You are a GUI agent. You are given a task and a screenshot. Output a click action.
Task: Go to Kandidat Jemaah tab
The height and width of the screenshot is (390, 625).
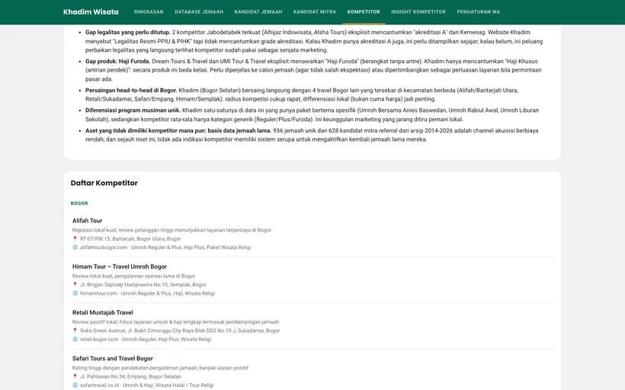click(258, 12)
